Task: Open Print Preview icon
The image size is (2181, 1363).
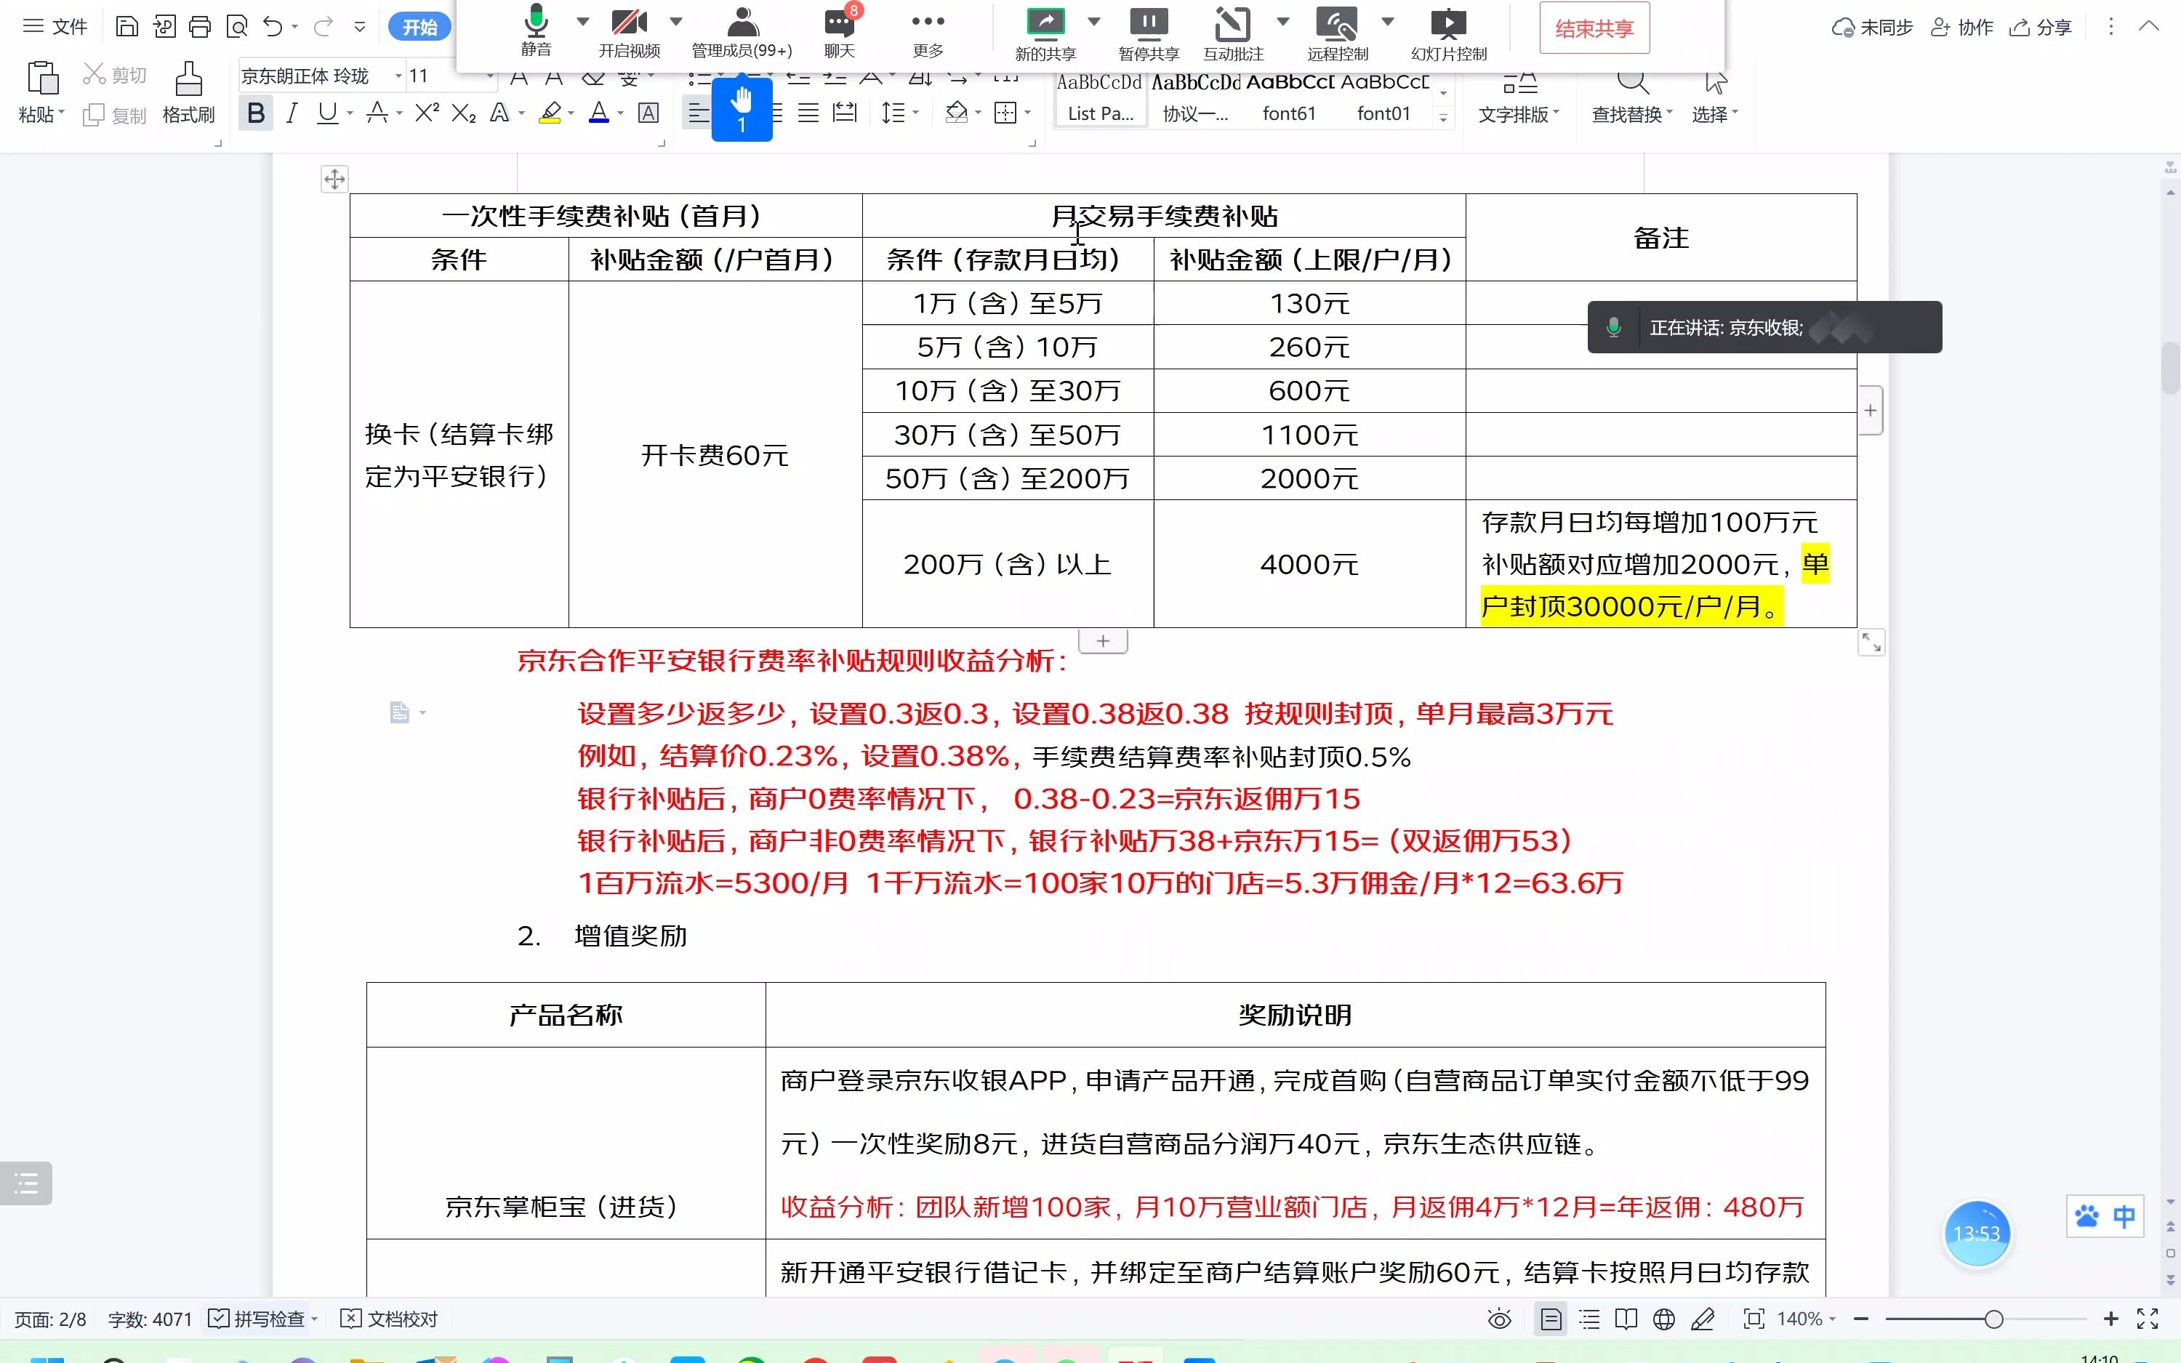Action: point(236,26)
